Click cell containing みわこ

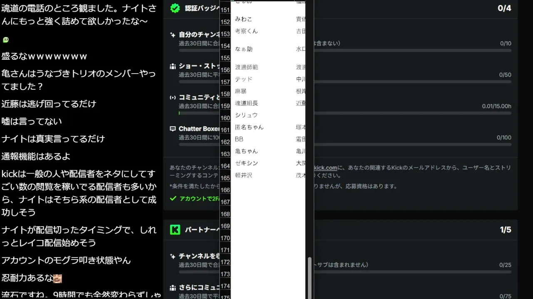point(244,19)
